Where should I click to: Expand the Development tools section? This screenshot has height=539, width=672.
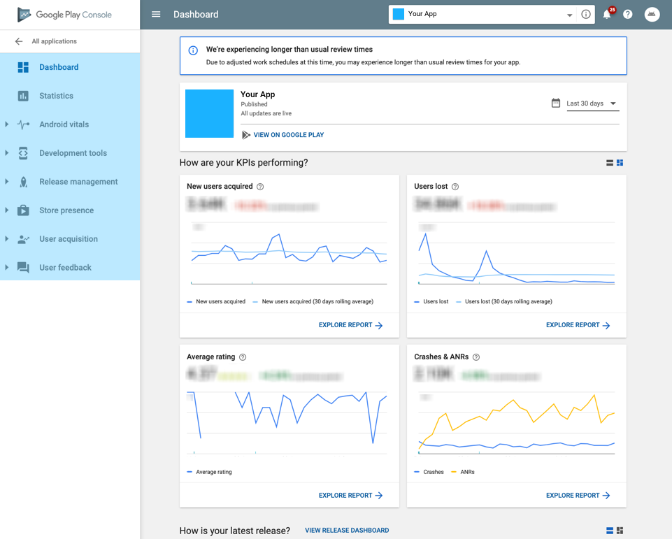6,153
